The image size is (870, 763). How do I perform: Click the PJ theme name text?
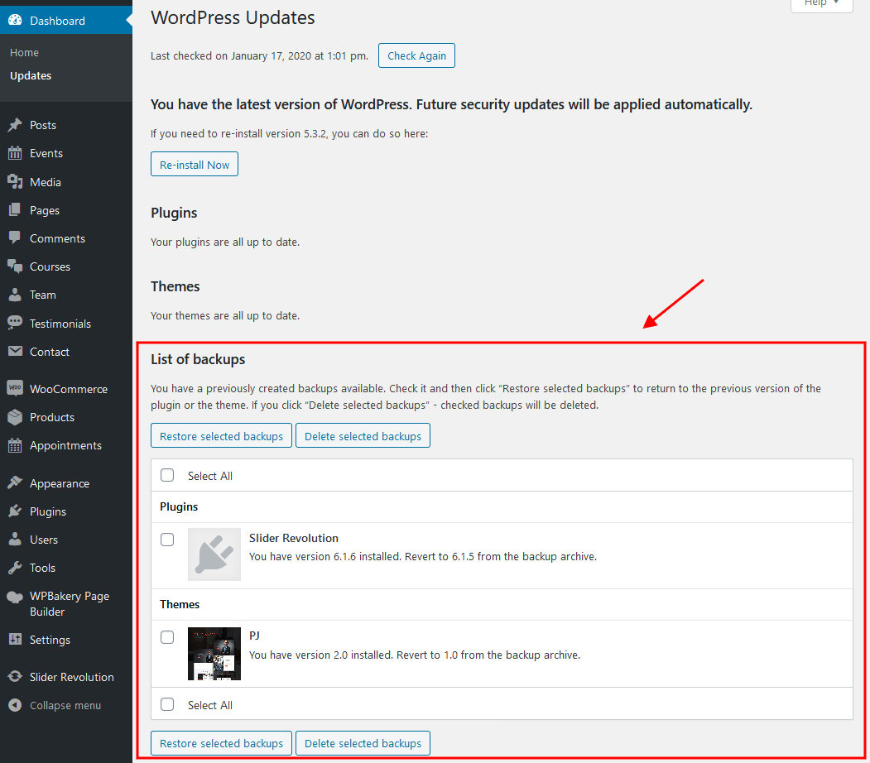[x=254, y=636]
